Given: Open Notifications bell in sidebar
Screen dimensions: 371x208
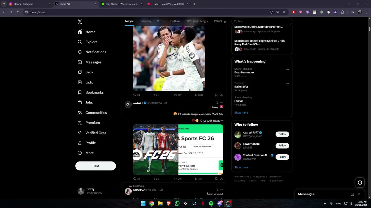Looking at the screenshot, I should (80, 52).
